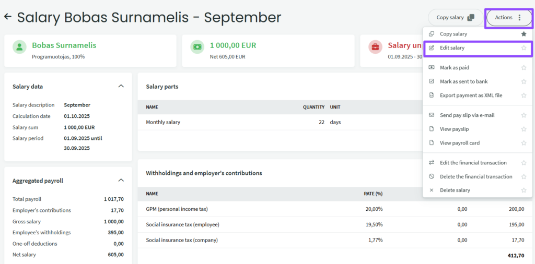Screen dimensions: 535x264
Task: Click the green money icon beside 1 000,00 EUR
Action: click(197, 47)
